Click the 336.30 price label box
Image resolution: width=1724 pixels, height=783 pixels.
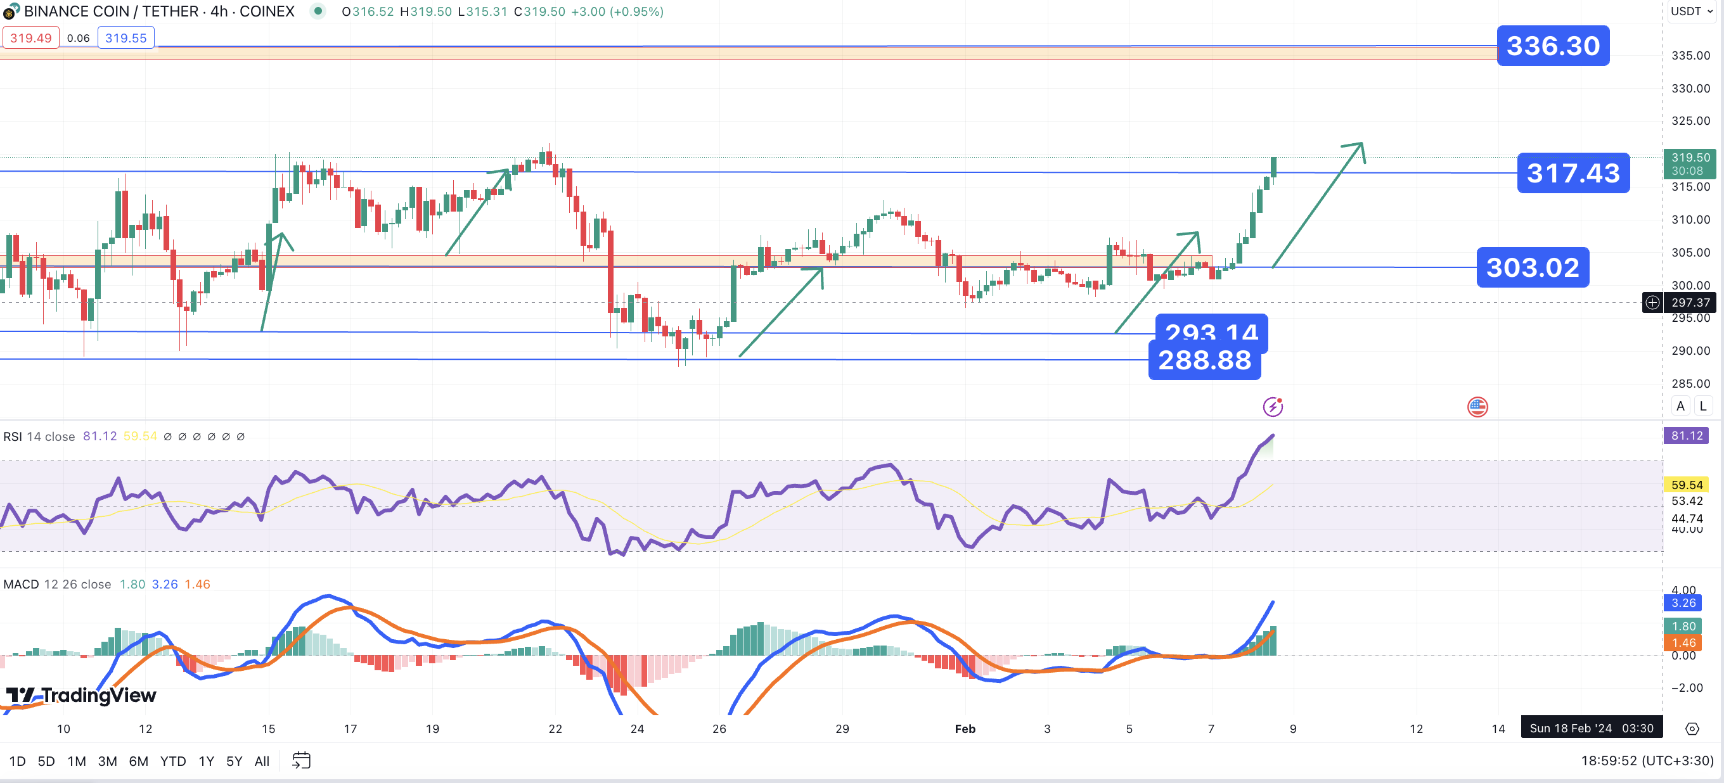[1552, 46]
